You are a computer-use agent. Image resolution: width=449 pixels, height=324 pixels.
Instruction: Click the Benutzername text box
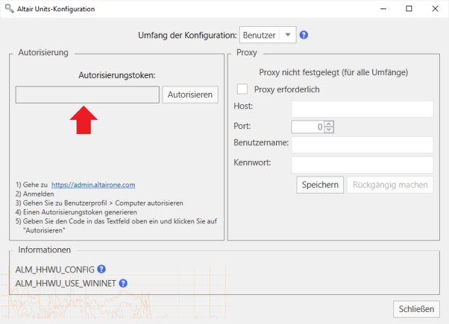coord(362,145)
